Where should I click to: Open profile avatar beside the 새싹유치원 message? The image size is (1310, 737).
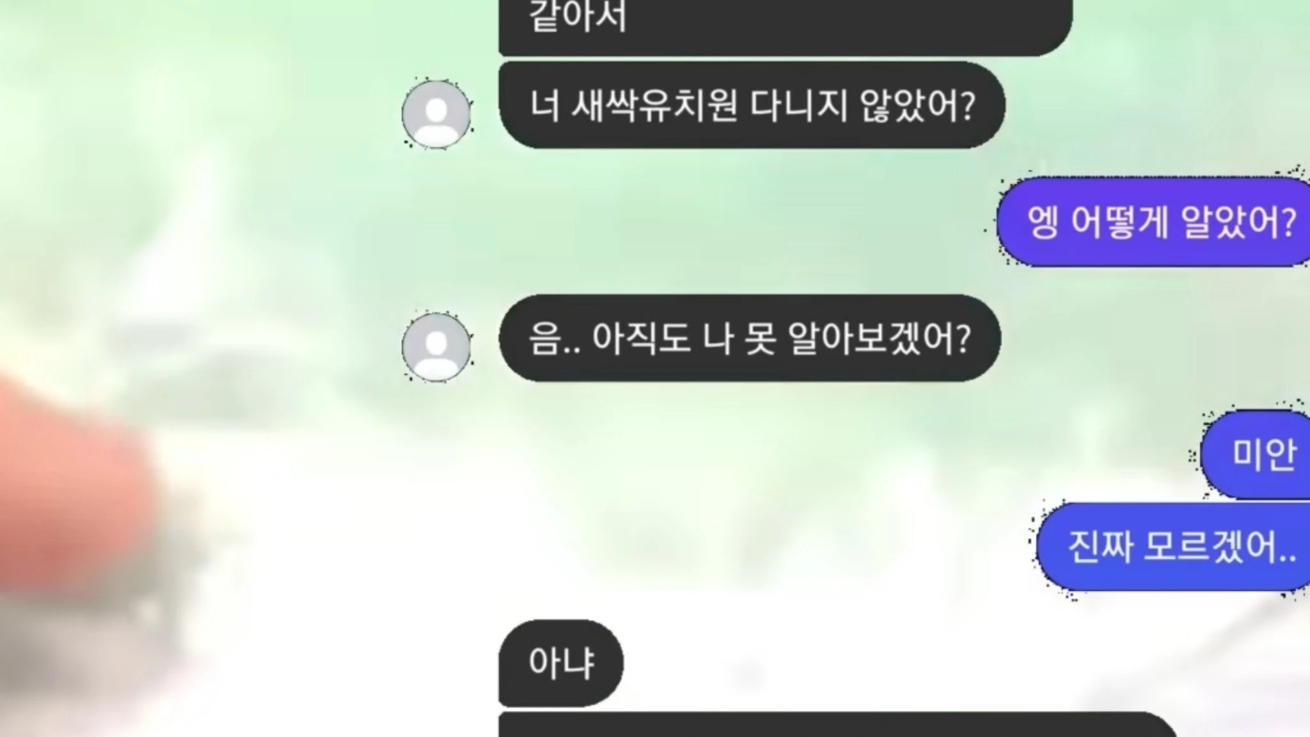click(436, 115)
